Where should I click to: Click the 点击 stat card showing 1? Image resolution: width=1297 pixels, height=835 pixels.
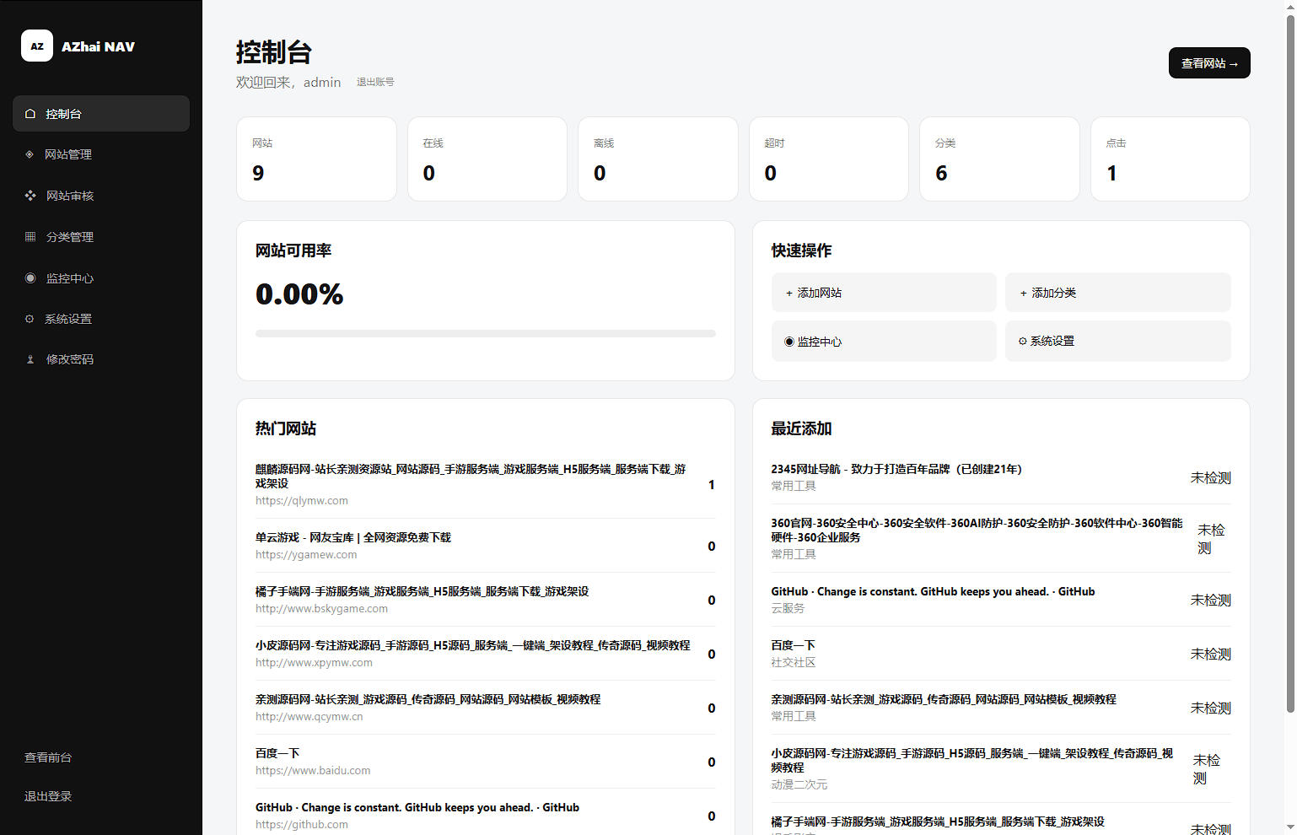pos(1171,159)
